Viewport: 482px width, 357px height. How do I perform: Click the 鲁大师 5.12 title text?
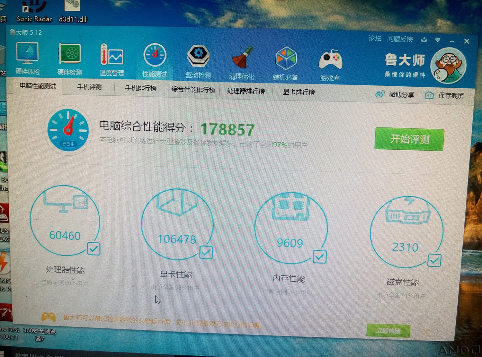tap(26, 32)
